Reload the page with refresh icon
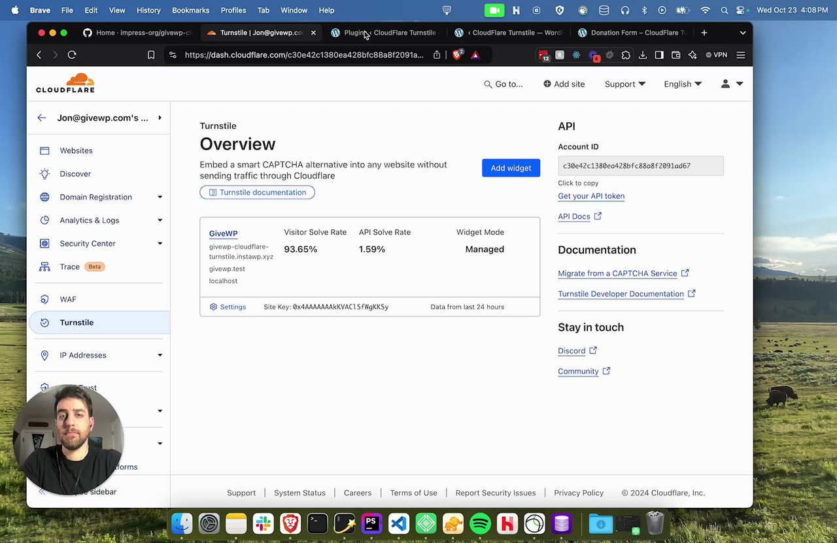 tap(72, 55)
